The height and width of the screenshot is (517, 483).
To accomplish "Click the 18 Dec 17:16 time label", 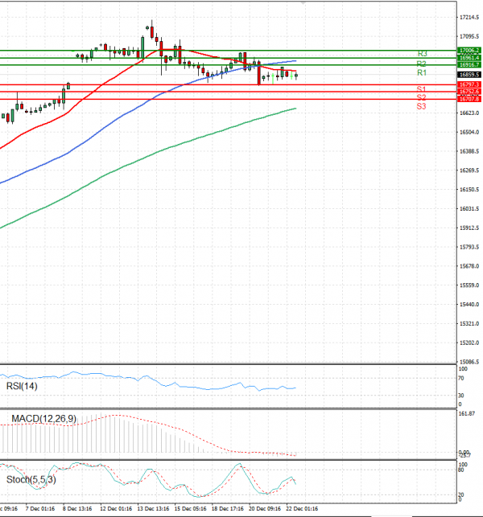I will pos(228,509).
